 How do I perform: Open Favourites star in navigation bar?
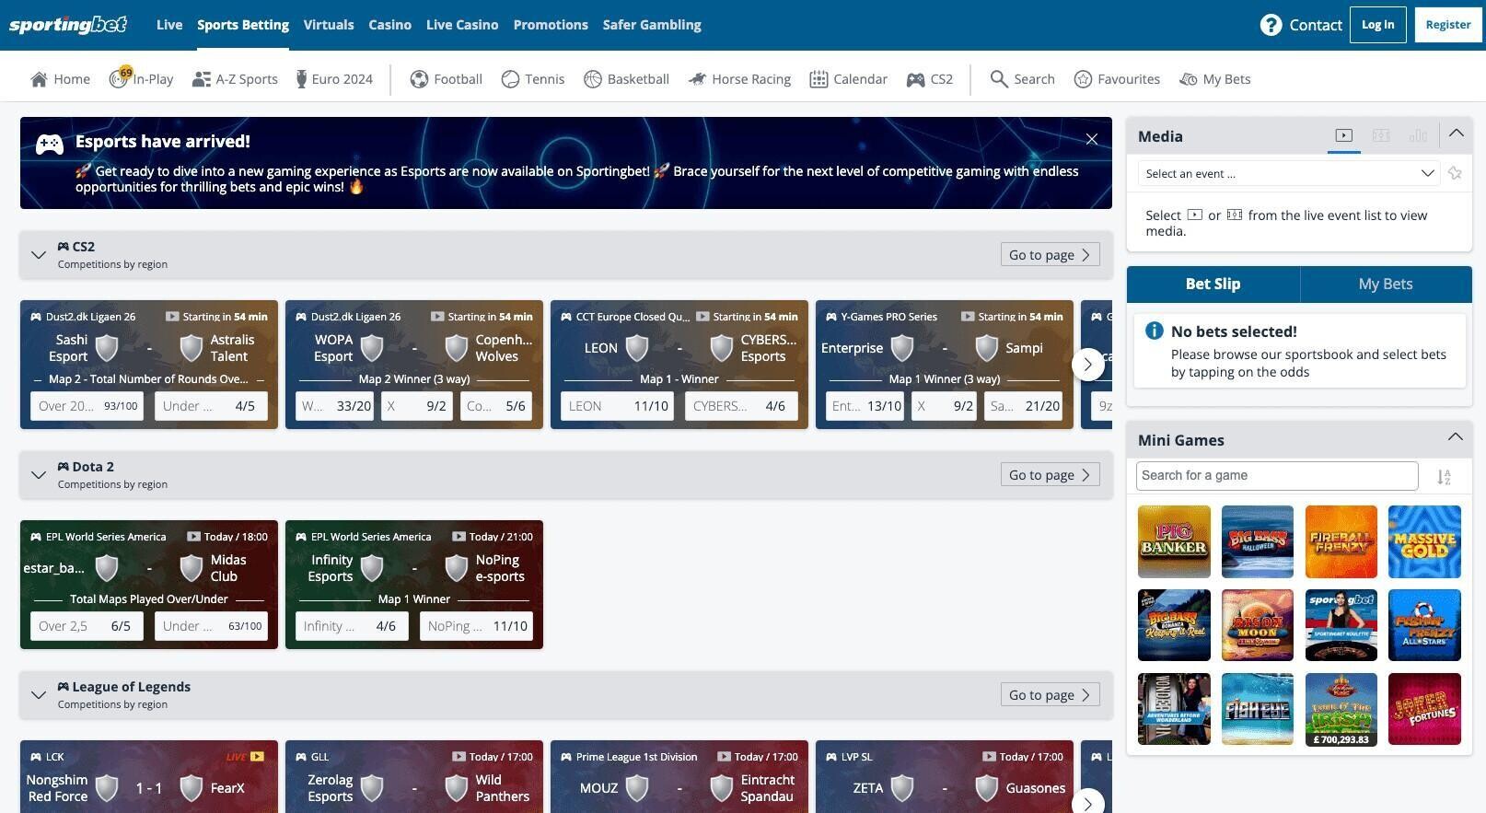coord(1084,79)
